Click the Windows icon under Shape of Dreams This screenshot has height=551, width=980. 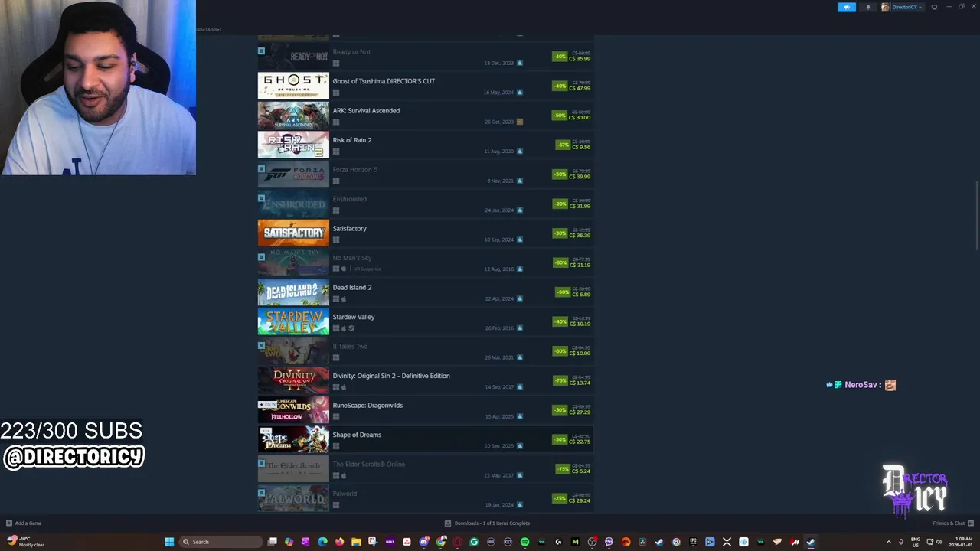point(336,446)
